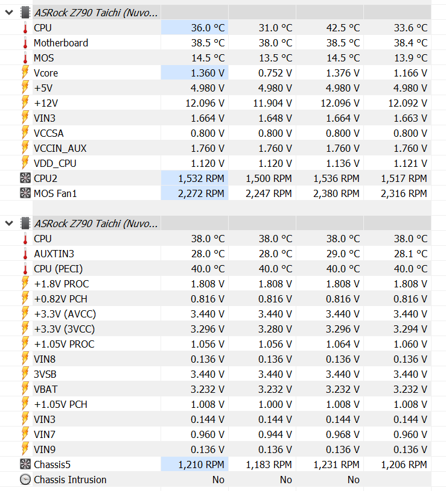Click the voltage icon next to +1.05V PCH
446x491 pixels.
[25, 404]
